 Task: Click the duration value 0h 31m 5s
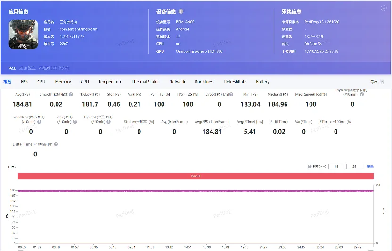[x=313, y=44]
